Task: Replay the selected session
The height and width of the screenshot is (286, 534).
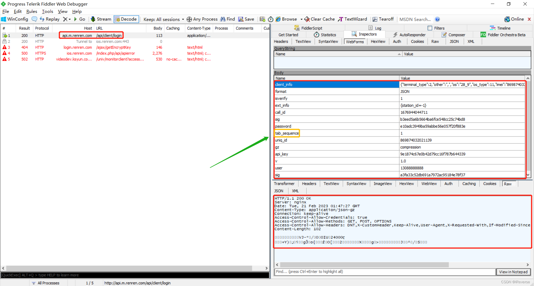Action: (x=50, y=19)
